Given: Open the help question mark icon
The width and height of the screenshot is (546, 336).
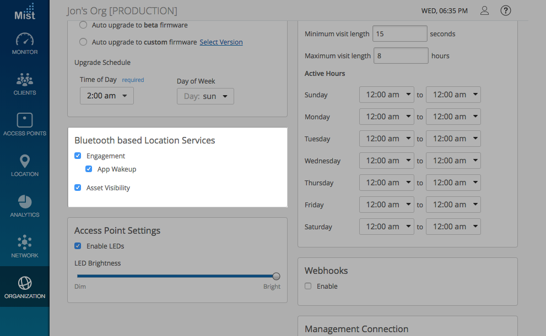Looking at the screenshot, I should [x=505, y=10].
